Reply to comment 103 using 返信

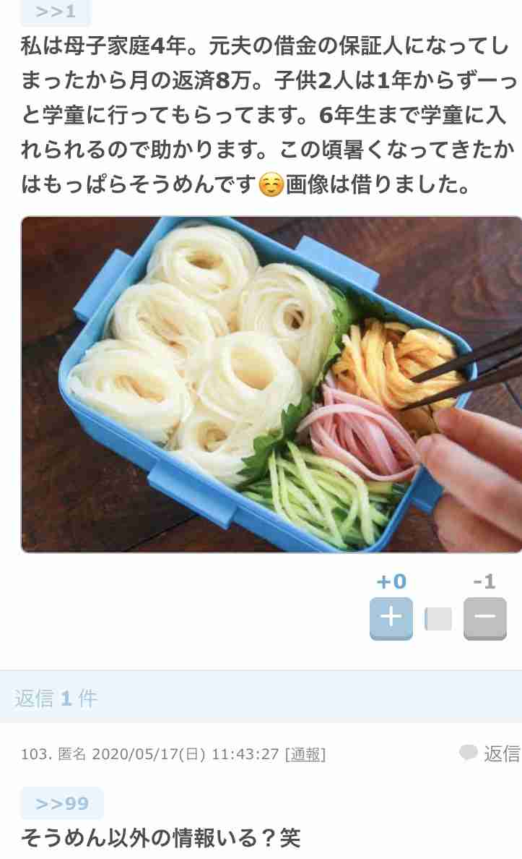[501, 754]
